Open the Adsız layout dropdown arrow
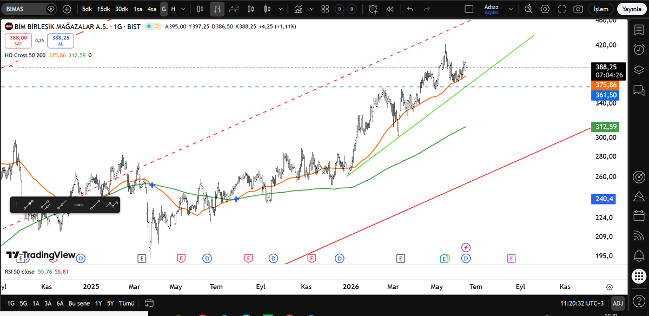 511,9
